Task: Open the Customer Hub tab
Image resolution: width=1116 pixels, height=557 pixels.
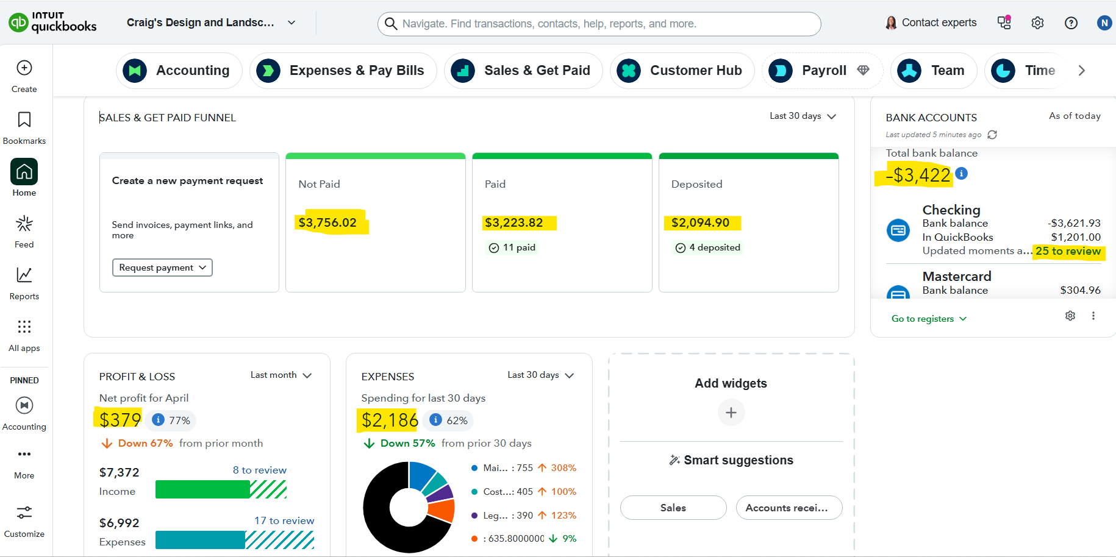Action: (682, 71)
